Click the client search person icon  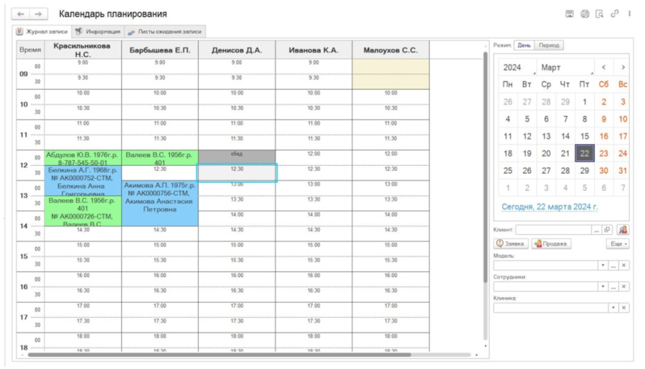[623, 230]
